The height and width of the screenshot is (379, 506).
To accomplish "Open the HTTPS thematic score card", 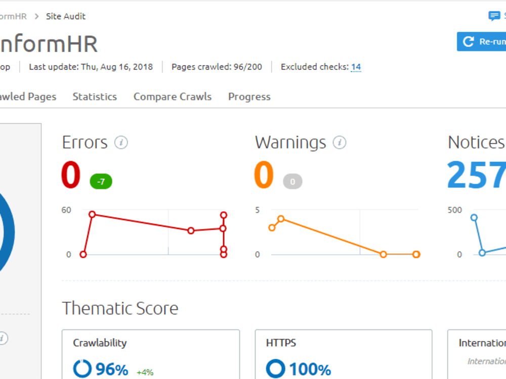I will [x=344, y=354].
